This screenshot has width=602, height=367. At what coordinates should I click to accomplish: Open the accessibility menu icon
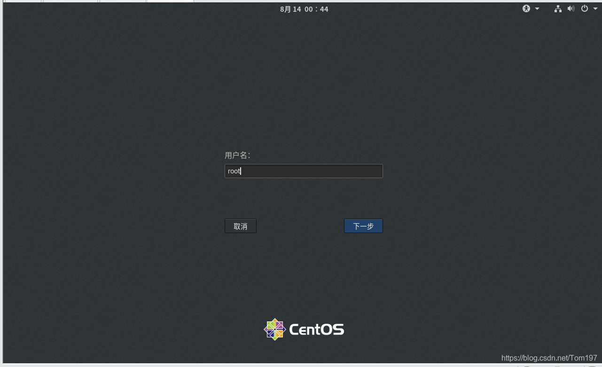pyautogui.click(x=526, y=8)
